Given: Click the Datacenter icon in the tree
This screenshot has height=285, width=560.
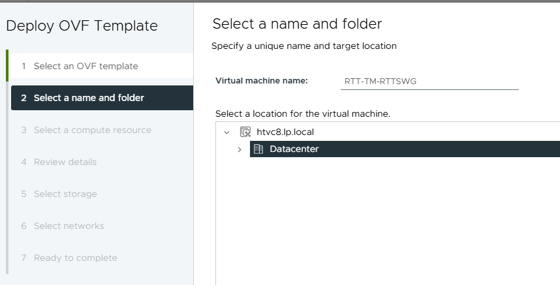Looking at the screenshot, I should [258, 149].
